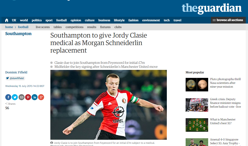Open Pluto photographs article thumbnail
248x146 pixels.
197,85
